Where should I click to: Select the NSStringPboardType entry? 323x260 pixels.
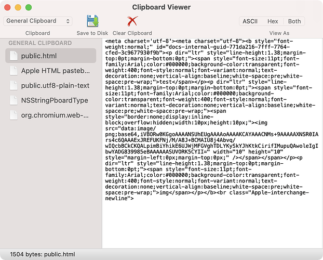pos(51,100)
